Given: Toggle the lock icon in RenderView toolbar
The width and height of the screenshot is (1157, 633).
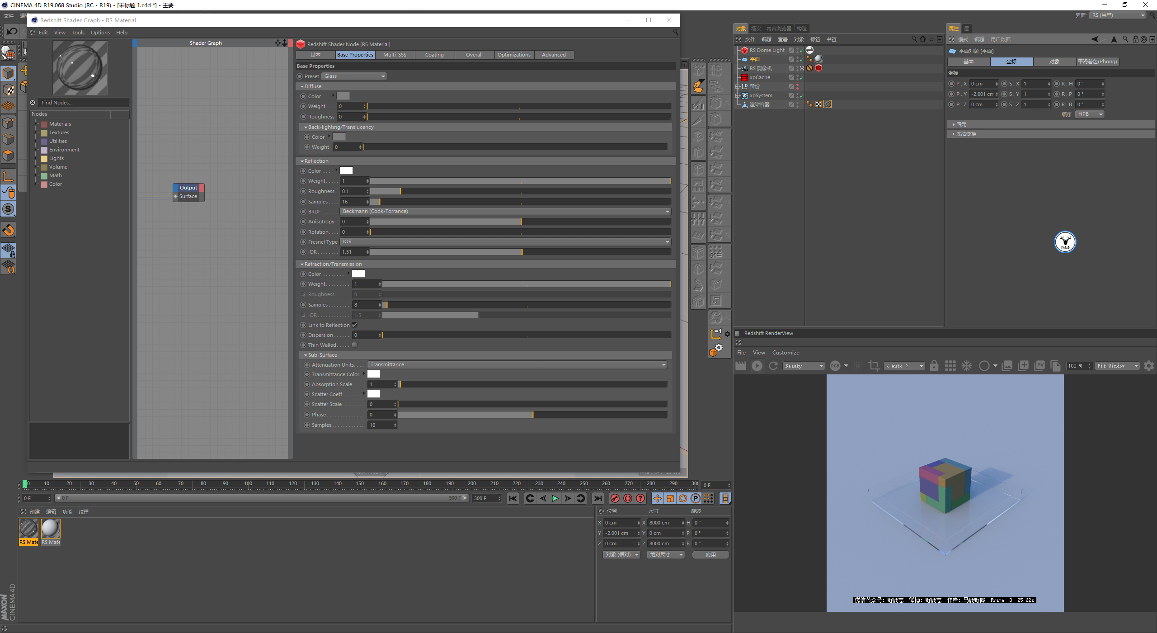Looking at the screenshot, I should tap(934, 366).
